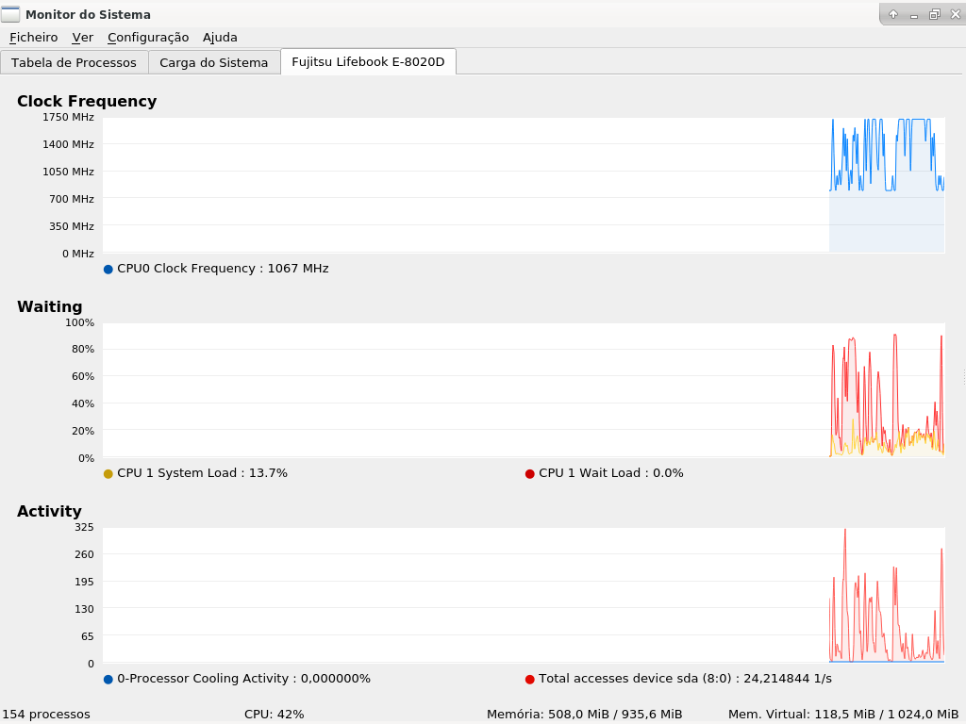This screenshot has height=724, width=966.
Task: Click the Waiting heading
Action: (50, 306)
